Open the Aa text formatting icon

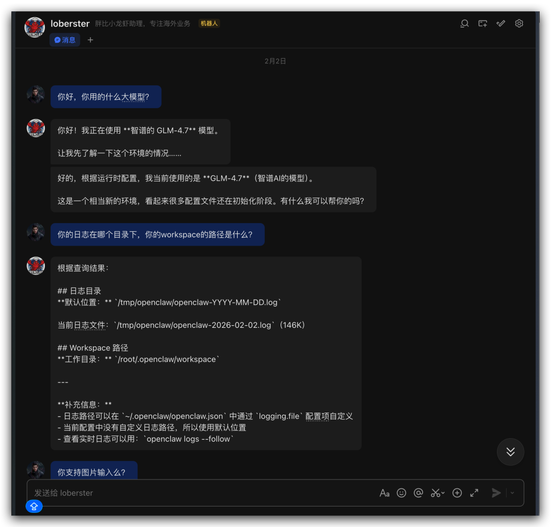click(385, 493)
